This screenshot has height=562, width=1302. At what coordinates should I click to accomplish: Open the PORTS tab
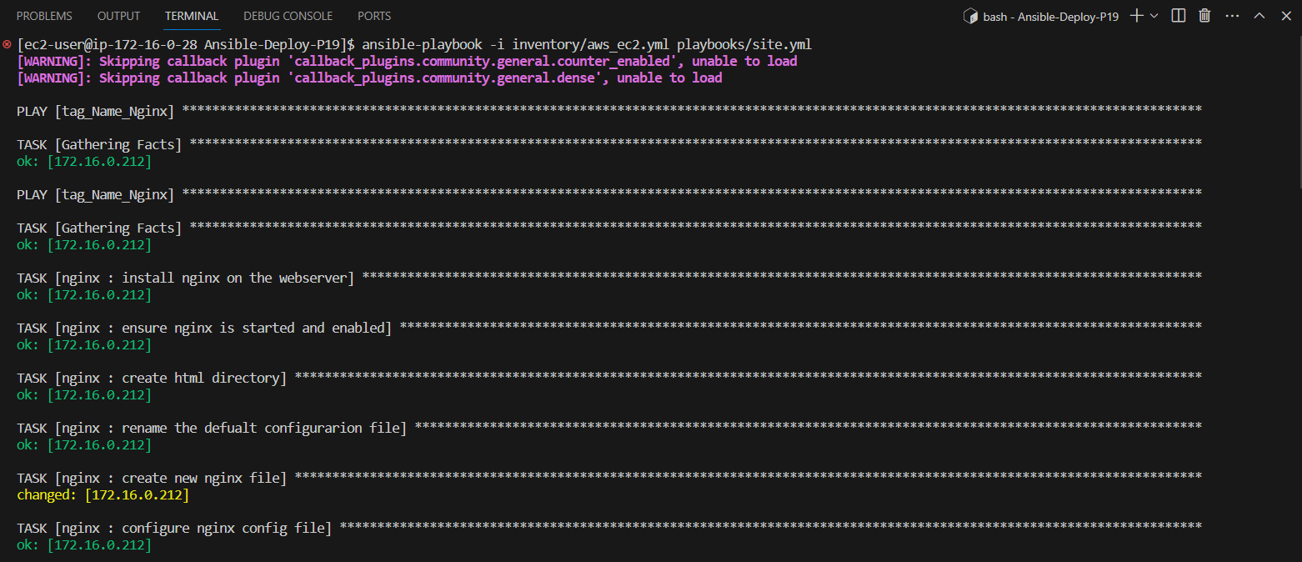[373, 15]
